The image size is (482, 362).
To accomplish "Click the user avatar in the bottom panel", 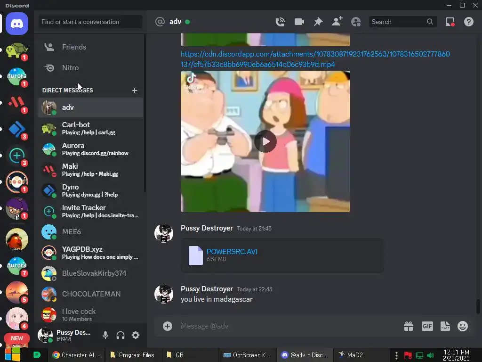I will tap(45, 335).
